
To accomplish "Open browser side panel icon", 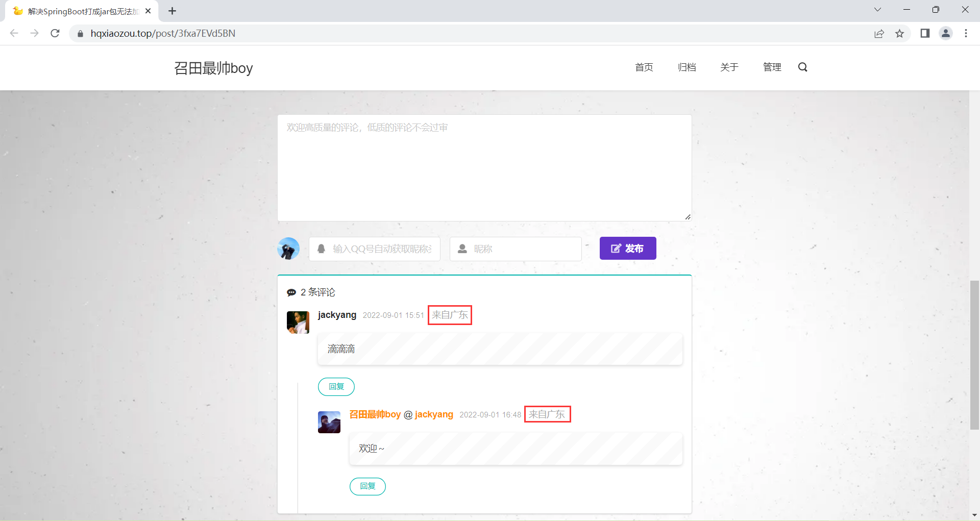I will [x=925, y=33].
